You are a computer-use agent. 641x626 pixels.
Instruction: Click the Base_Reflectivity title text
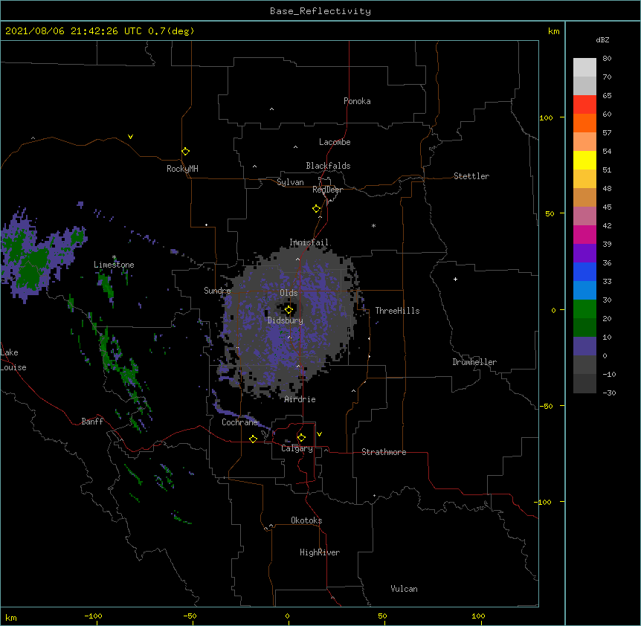click(320, 11)
